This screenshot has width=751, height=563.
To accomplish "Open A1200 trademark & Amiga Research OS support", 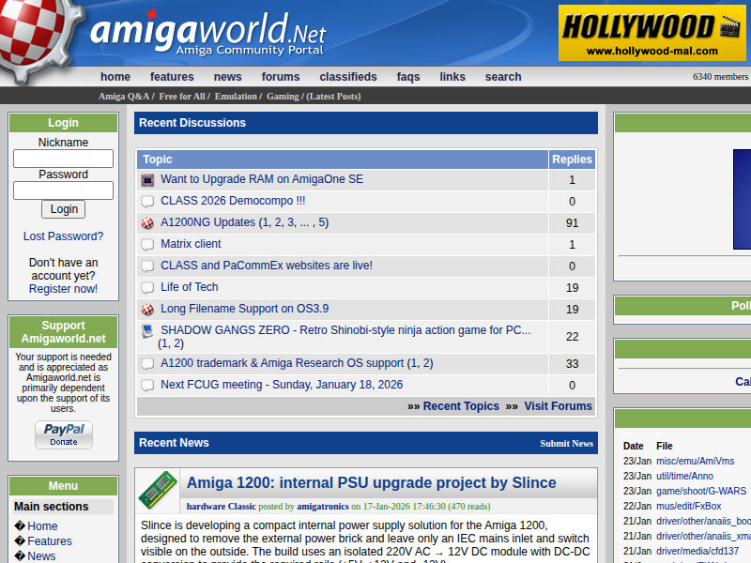I will tap(283, 363).
